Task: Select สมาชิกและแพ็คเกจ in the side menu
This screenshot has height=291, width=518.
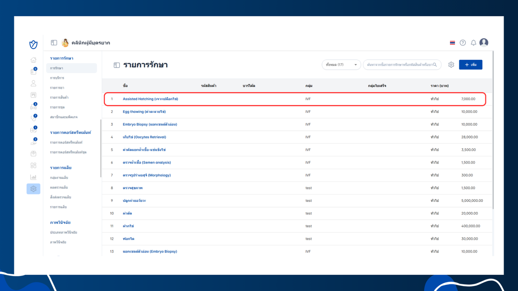Action: (64, 117)
